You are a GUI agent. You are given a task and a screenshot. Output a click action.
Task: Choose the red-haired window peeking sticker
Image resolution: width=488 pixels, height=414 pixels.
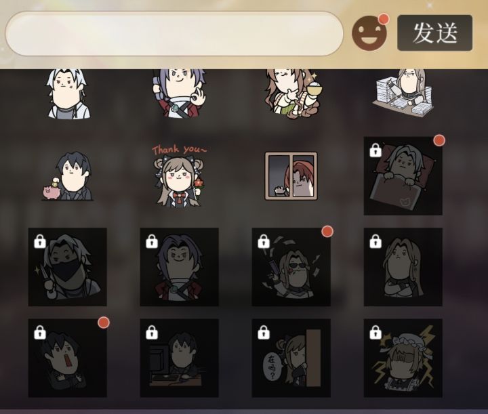point(291,176)
